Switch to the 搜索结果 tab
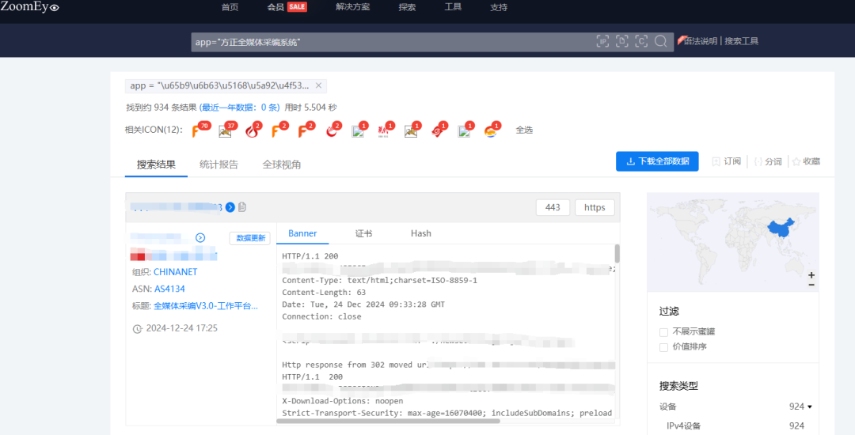Screen dimensions: 855x435 [156, 165]
